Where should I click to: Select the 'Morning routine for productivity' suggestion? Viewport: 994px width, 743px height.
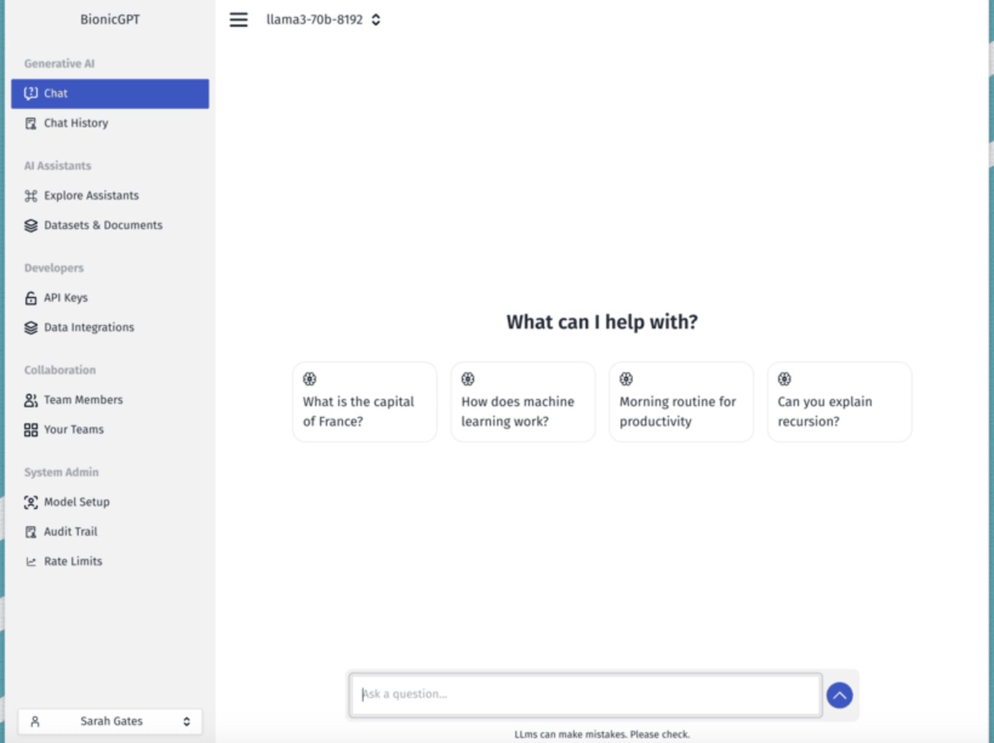681,402
